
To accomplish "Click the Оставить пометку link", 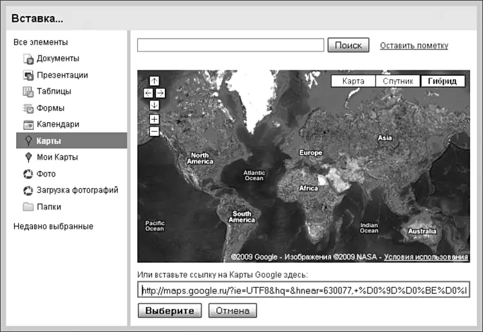I will [x=414, y=46].
